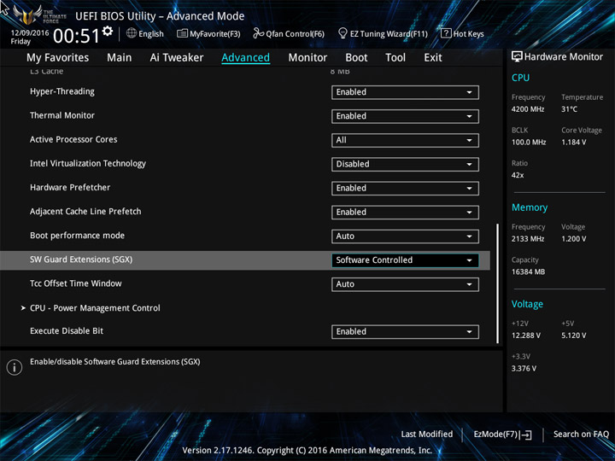Viewport: 615px width, 461px height.
Task: Click the CPU temperature value 31°C
Action: coord(569,109)
